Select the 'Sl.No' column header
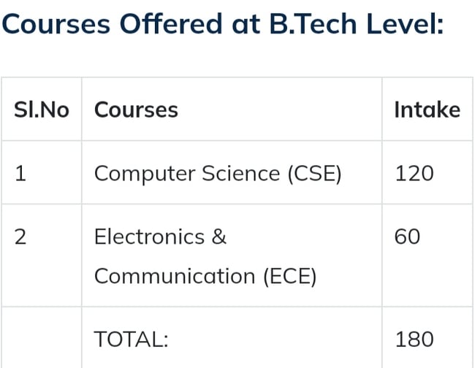The height and width of the screenshot is (368, 475). tap(42, 110)
